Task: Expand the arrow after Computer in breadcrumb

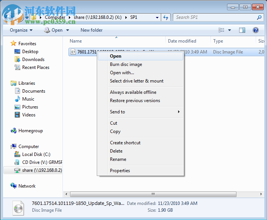Action: click(69, 17)
